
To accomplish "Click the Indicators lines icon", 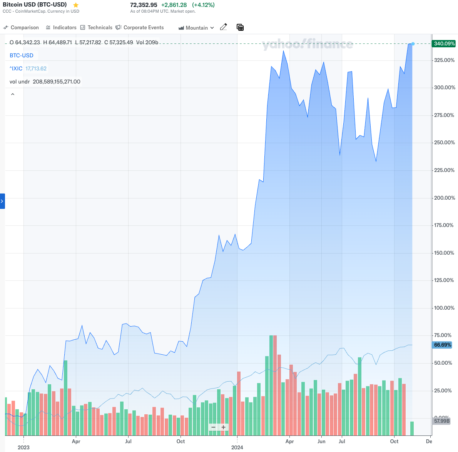I will click(x=48, y=27).
